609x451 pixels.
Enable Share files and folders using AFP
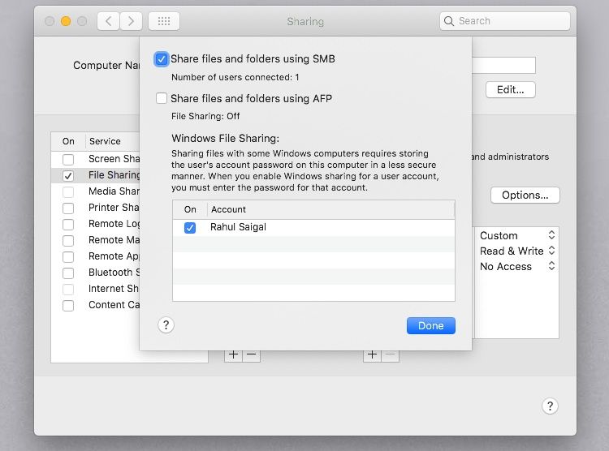pos(162,98)
